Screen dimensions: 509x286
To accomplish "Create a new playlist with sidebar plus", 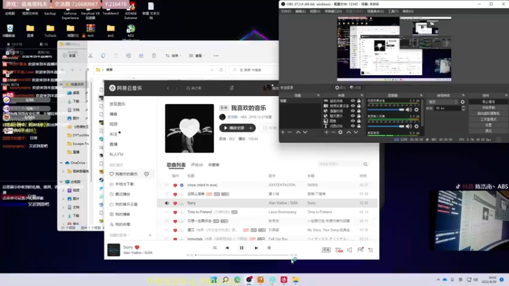I will (x=150, y=235).
